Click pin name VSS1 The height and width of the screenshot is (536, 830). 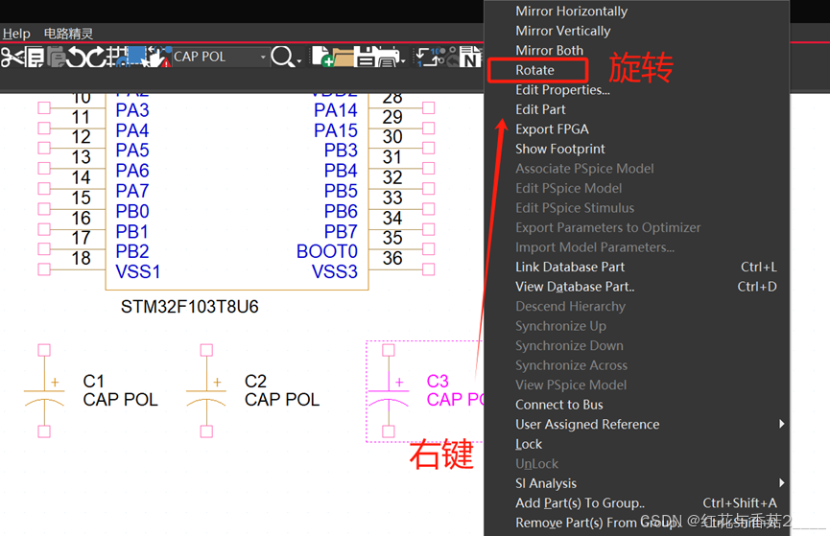(137, 271)
